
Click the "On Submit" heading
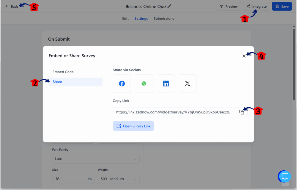point(59,39)
